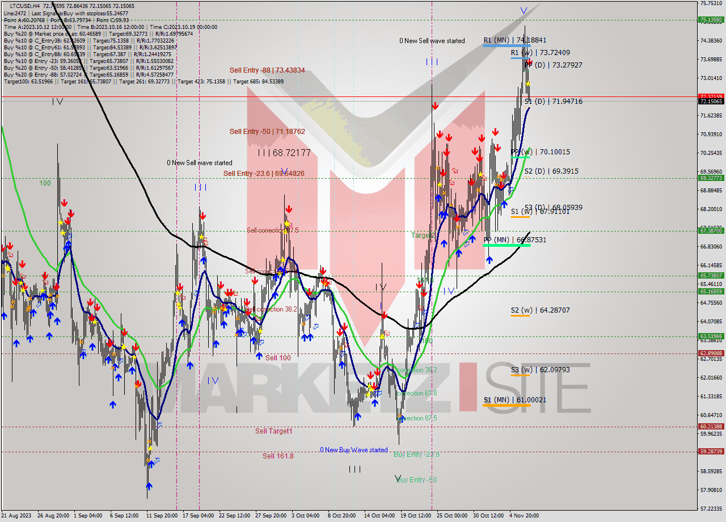Screen dimensions: 726x522
Task: Click the Sell Target1 label
Action: (274, 431)
